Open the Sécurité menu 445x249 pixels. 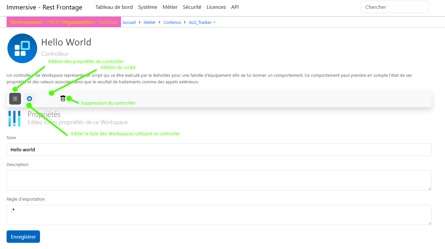point(192,7)
